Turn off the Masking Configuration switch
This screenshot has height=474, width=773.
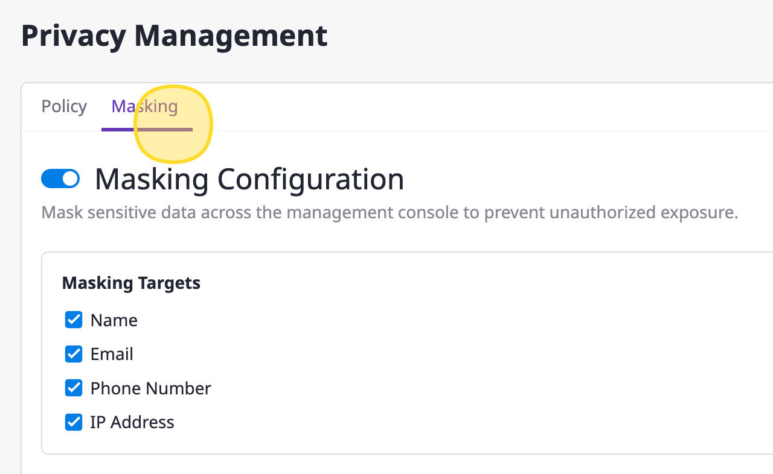click(x=60, y=179)
